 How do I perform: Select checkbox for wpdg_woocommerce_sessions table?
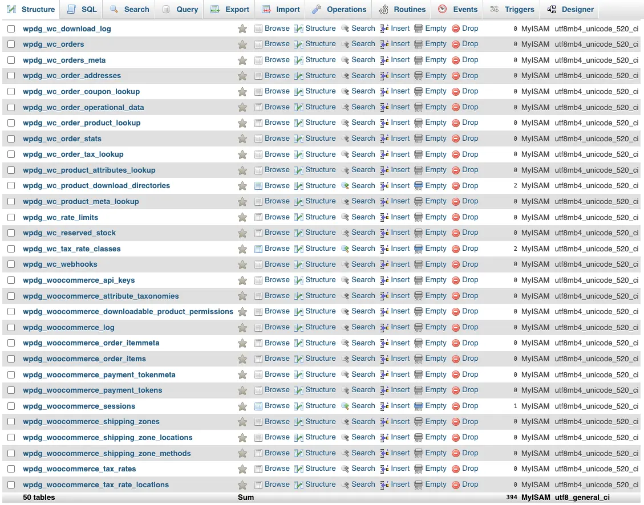11,406
